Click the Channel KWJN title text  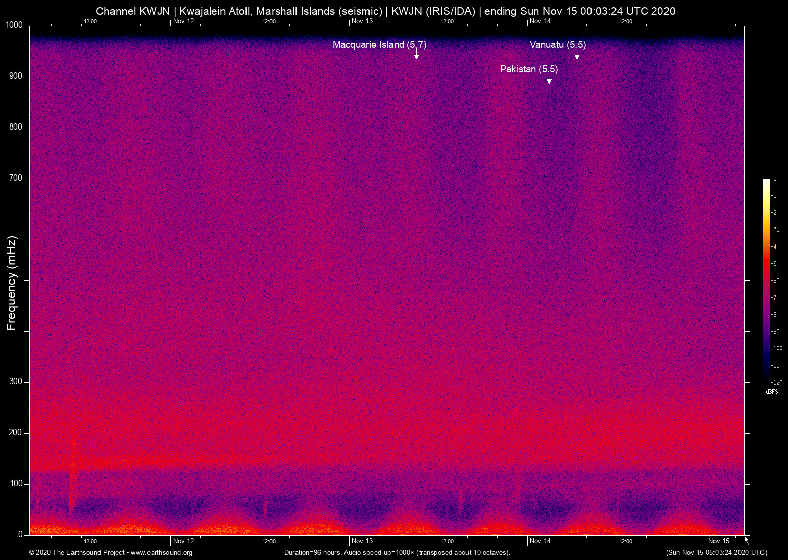click(x=133, y=11)
